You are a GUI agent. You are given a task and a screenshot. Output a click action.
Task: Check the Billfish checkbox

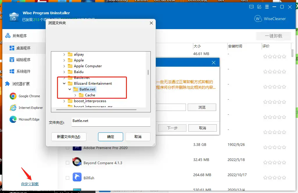pyautogui.click(x=68, y=178)
